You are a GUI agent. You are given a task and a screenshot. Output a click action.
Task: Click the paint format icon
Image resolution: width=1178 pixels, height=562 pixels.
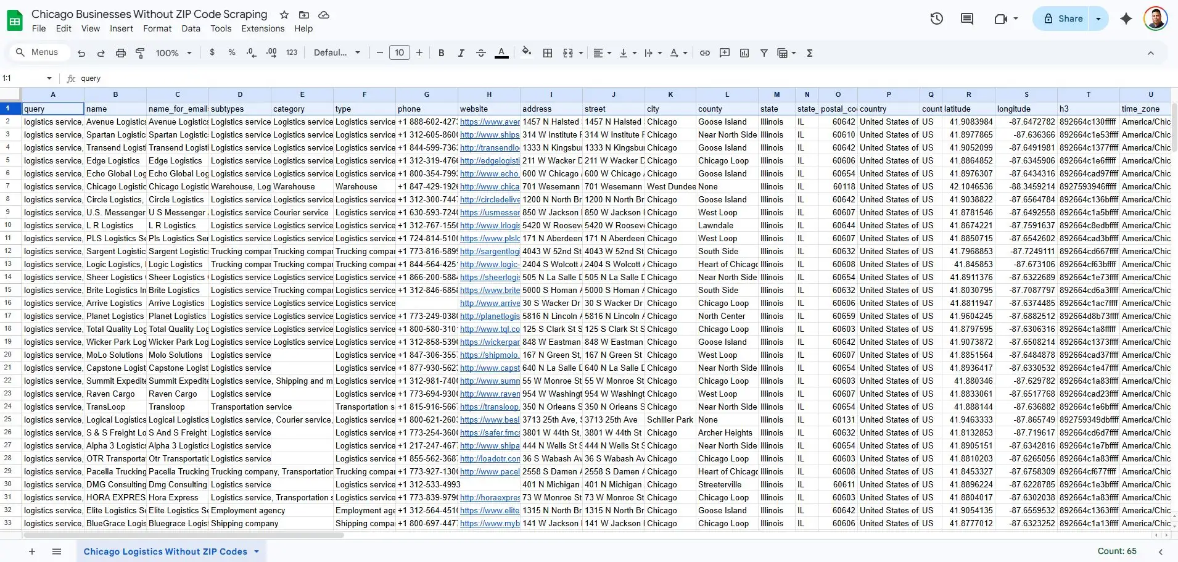(x=140, y=53)
